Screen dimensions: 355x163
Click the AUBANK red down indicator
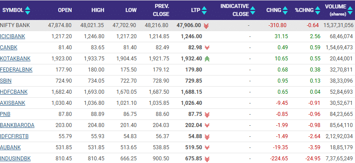pyautogui.click(x=207, y=147)
